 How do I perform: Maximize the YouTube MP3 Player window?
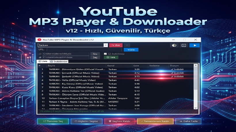click(x=184, y=40)
